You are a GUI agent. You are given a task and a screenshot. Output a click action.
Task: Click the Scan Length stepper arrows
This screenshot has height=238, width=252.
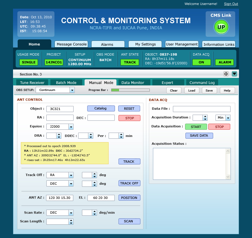pos(71,221)
